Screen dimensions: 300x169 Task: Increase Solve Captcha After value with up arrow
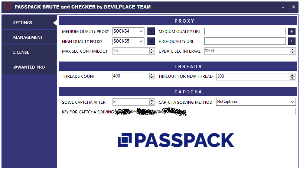[x=152, y=100]
